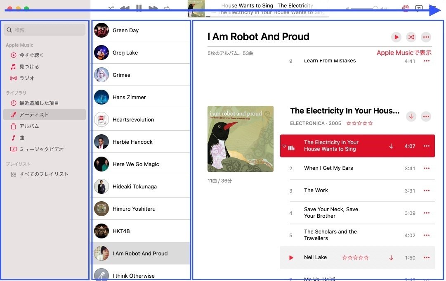The height and width of the screenshot is (281, 446).
Task: Select HKT48 in the artist list
Action: pyautogui.click(x=141, y=231)
